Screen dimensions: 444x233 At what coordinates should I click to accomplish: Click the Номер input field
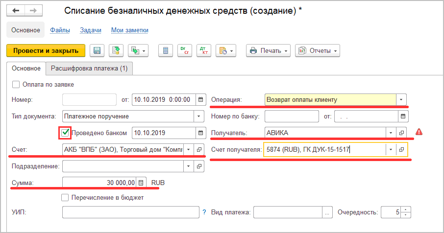tap(89, 99)
